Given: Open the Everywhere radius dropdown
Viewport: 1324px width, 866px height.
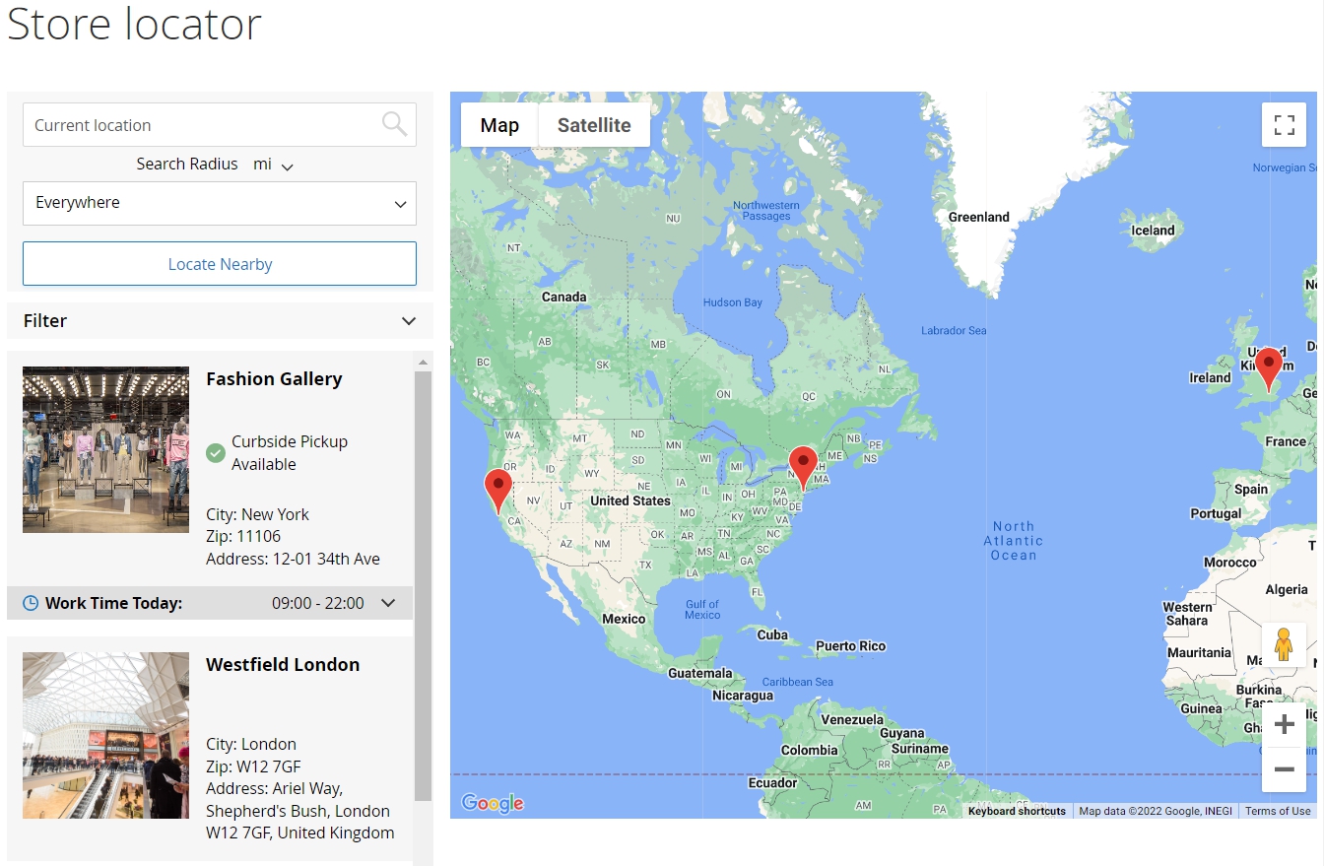Looking at the screenshot, I should 220,203.
